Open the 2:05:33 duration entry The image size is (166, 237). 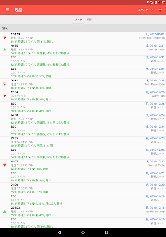[x=83, y=212]
